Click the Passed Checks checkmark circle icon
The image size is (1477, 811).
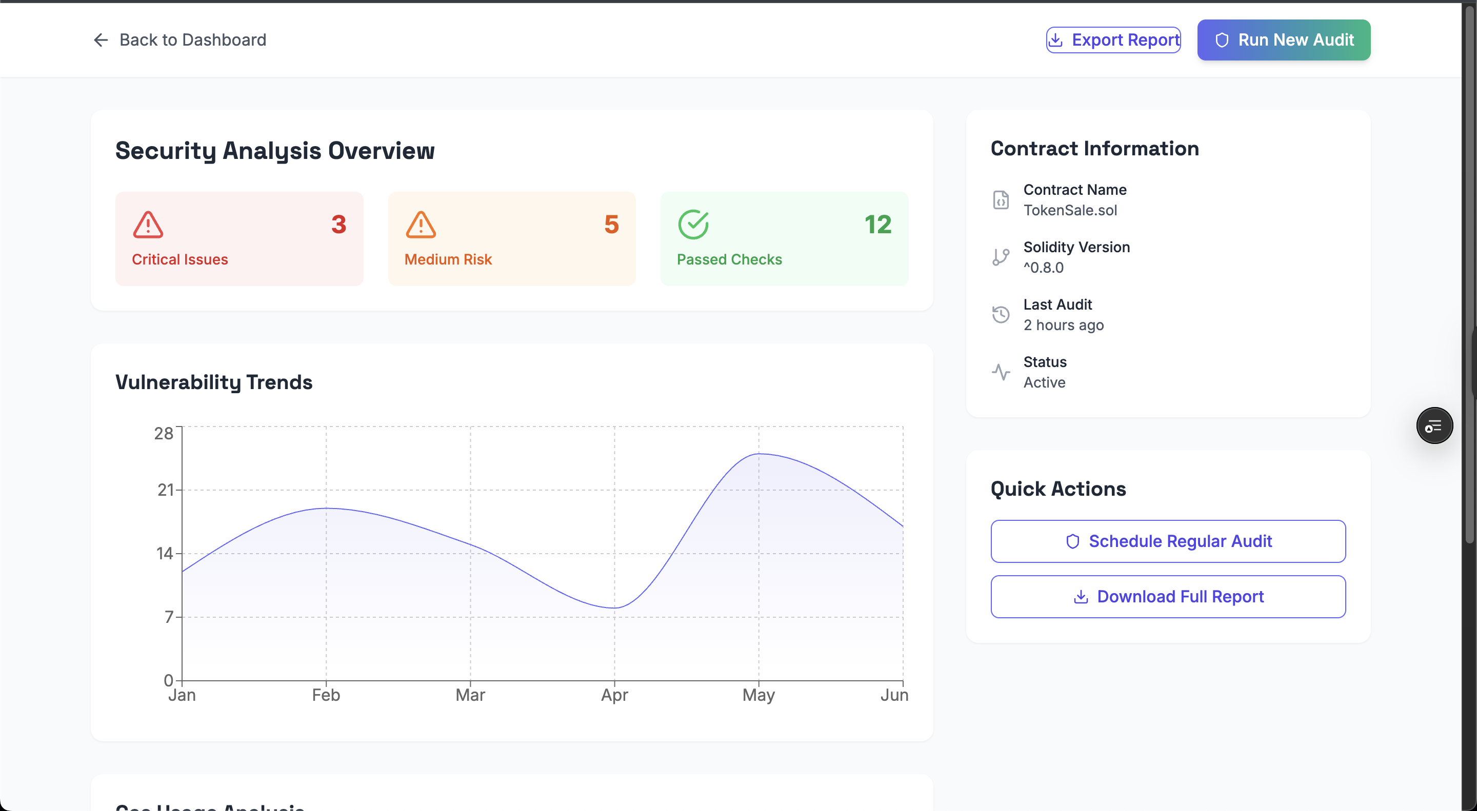click(x=693, y=225)
